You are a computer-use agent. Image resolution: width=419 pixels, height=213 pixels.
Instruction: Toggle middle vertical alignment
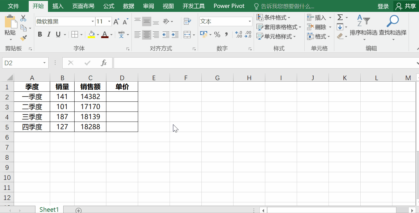(147, 21)
